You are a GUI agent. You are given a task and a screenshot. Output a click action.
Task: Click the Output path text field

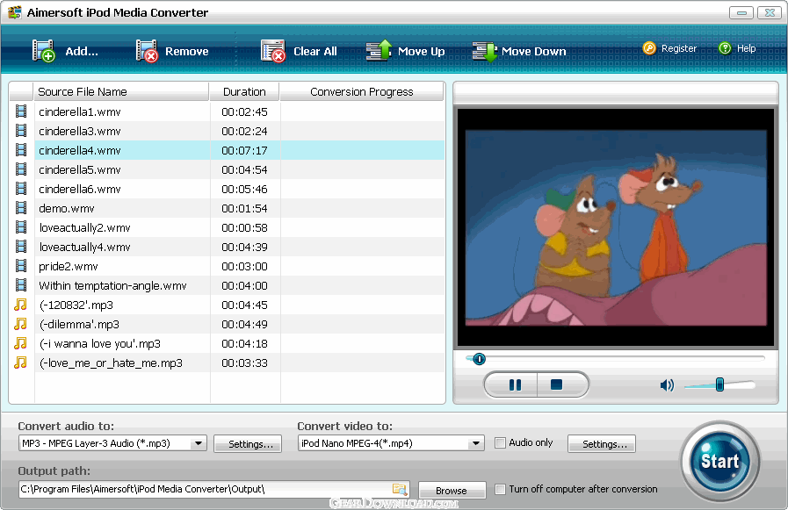click(214, 489)
